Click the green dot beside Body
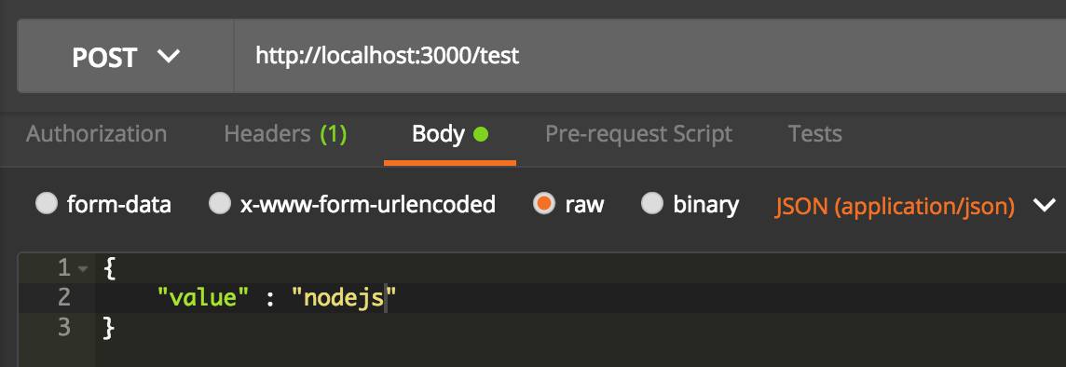Screen dimensions: 1066x367 (x=481, y=134)
